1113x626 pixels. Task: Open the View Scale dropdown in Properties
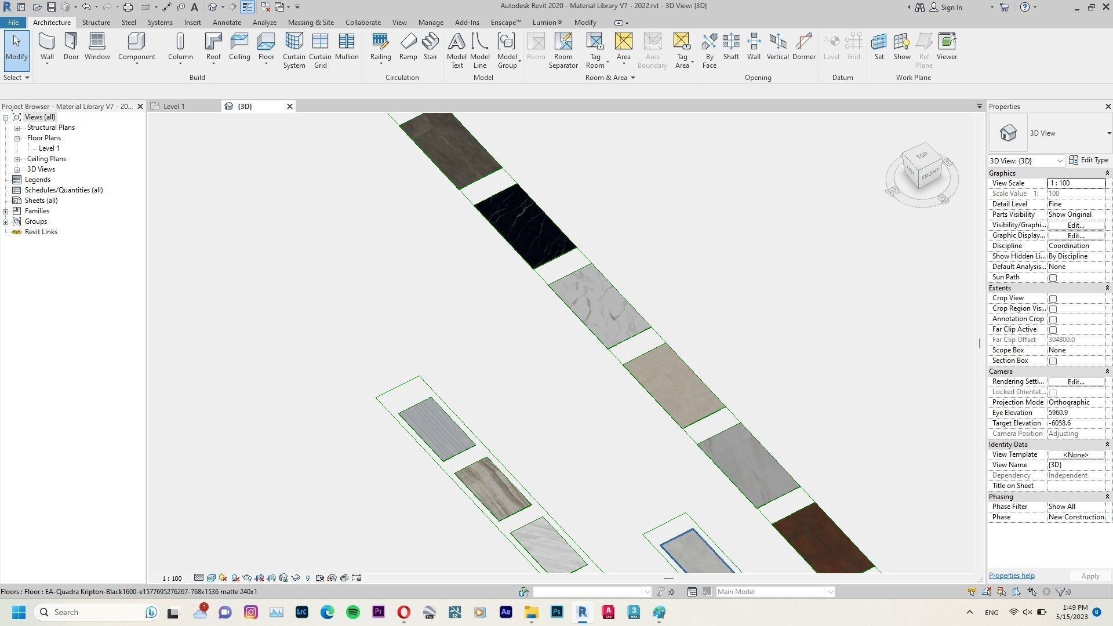pos(1076,183)
